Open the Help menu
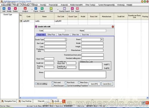This screenshot has width=149, height=108. point(129,5)
